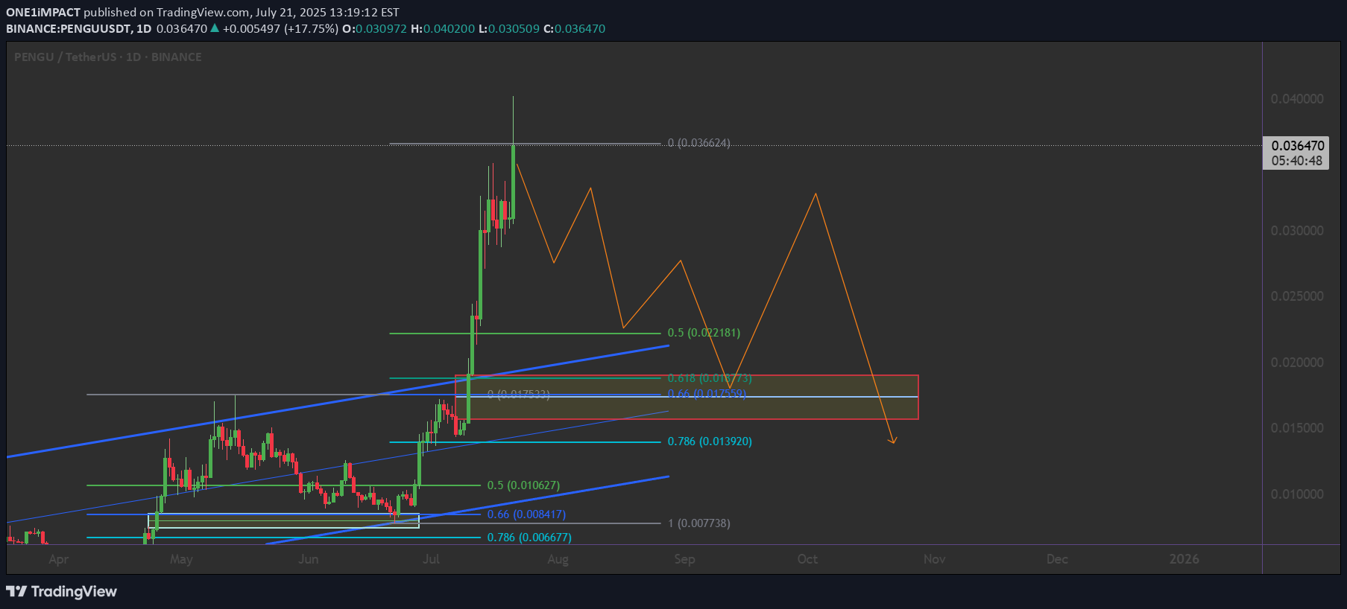Viewport: 1347px width, 609px height.
Task: Click the green up-arrow beside price 0.036470
Action: click(215, 29)
